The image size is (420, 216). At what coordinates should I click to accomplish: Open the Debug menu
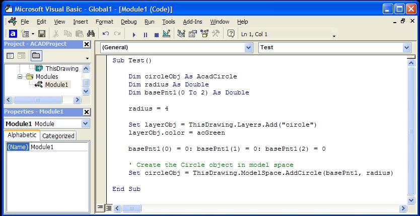point(129,22)
